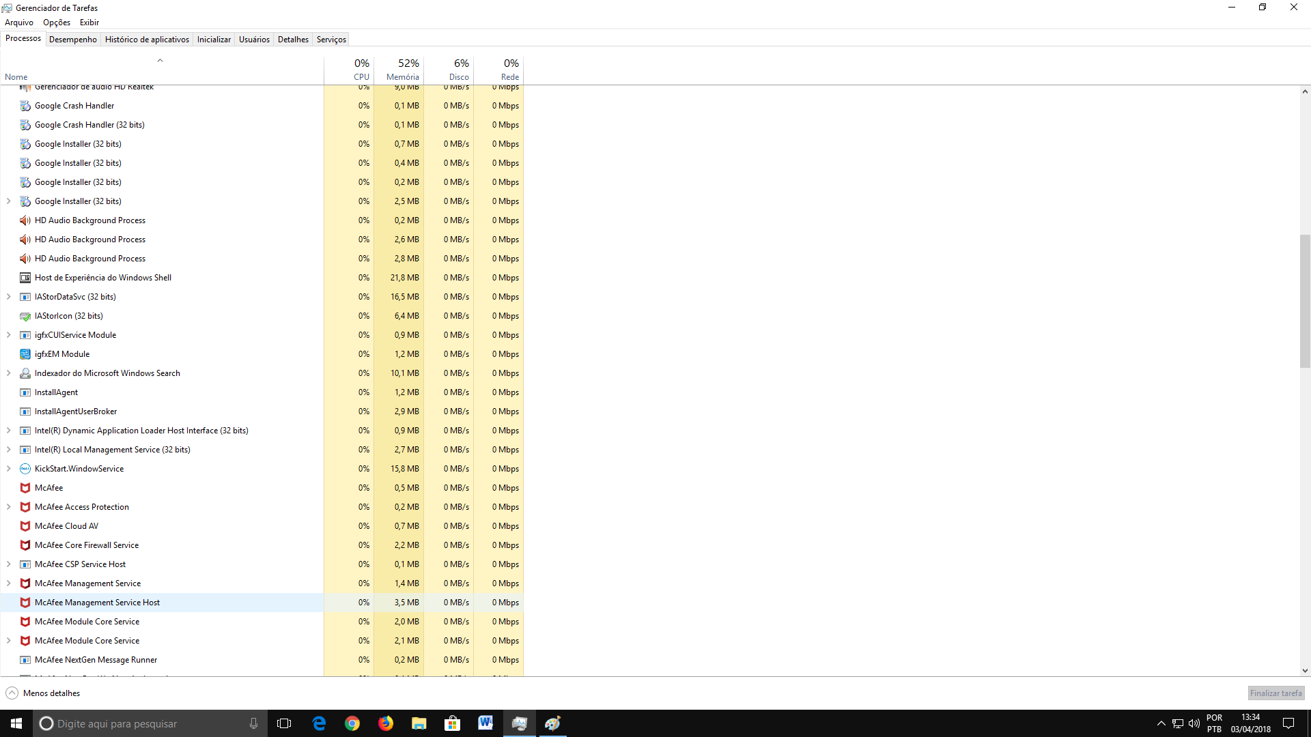Click the scrollbar up arrow
Image resolution: width=1311 pixels, height=737 pixels.
(x=1305, y=91)
